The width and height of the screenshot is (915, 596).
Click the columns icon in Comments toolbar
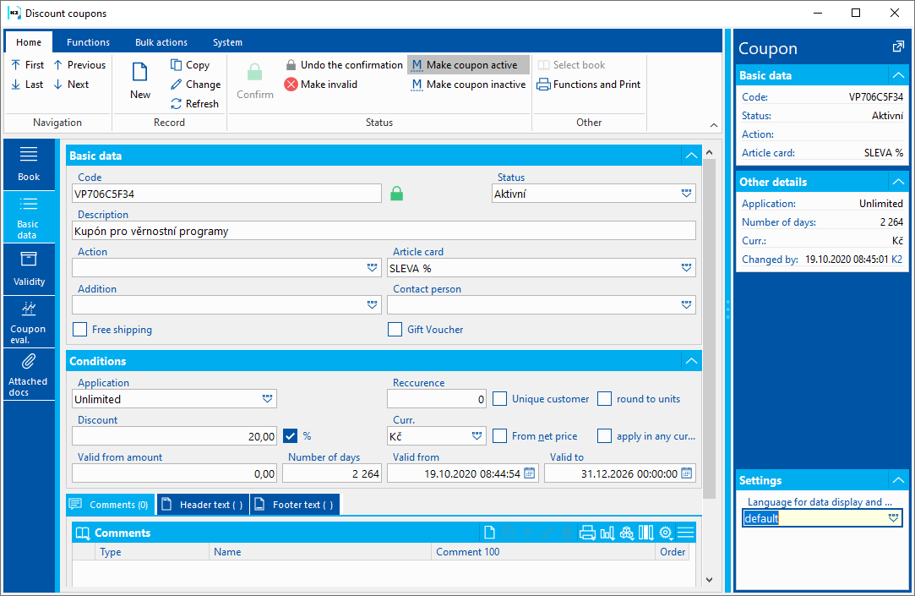[646, 533]
